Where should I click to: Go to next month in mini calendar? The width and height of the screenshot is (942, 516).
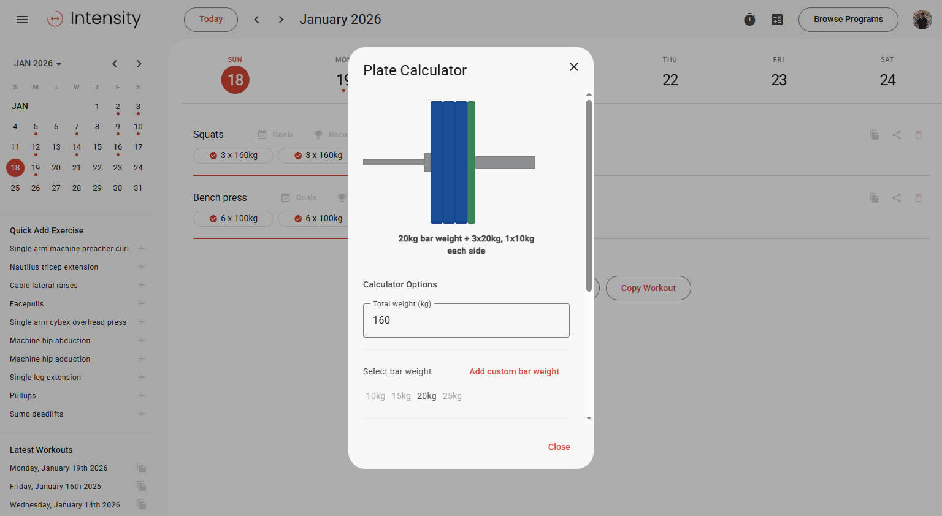tap(139, 64)
